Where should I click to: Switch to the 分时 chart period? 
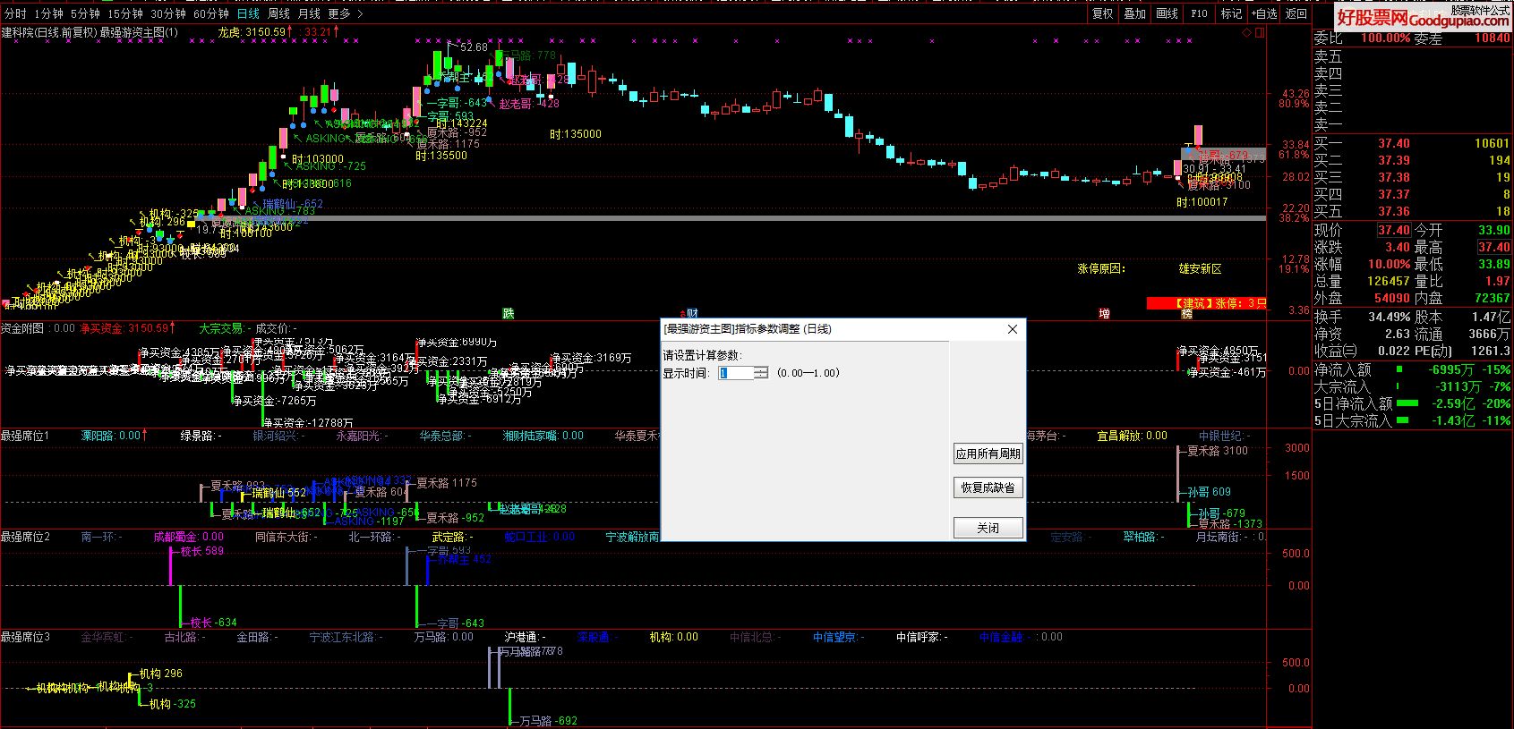click(15, 13)
